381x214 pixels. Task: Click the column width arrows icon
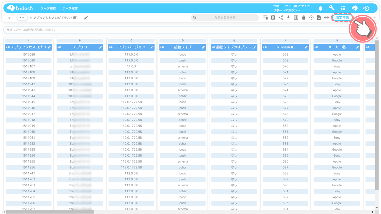click(327, 18)
